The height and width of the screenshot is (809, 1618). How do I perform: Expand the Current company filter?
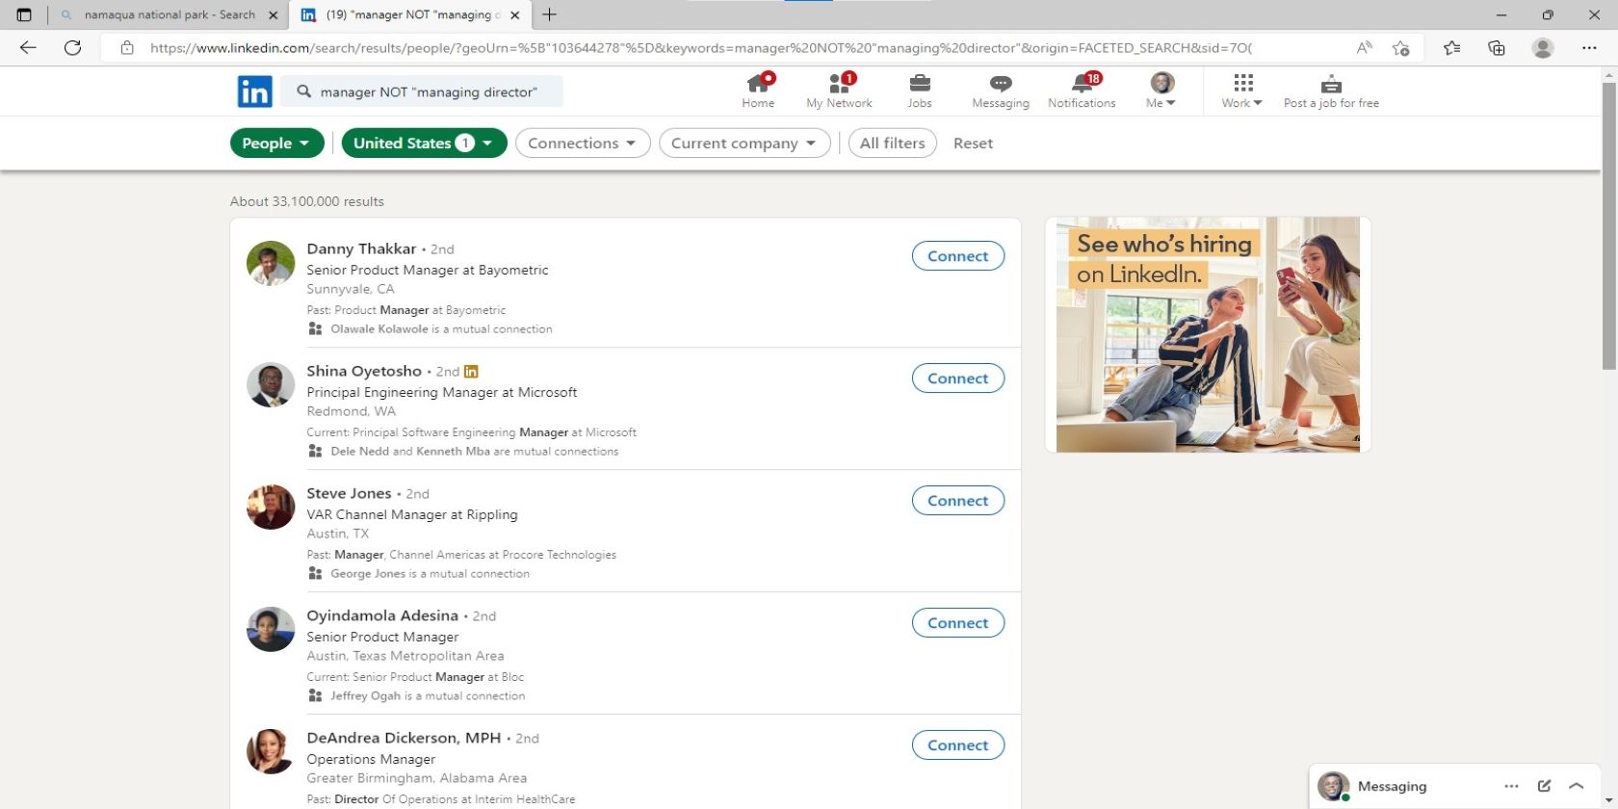744,143
